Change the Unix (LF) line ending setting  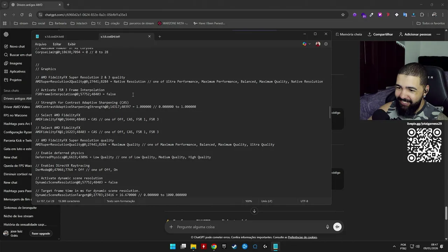(267, 201)
